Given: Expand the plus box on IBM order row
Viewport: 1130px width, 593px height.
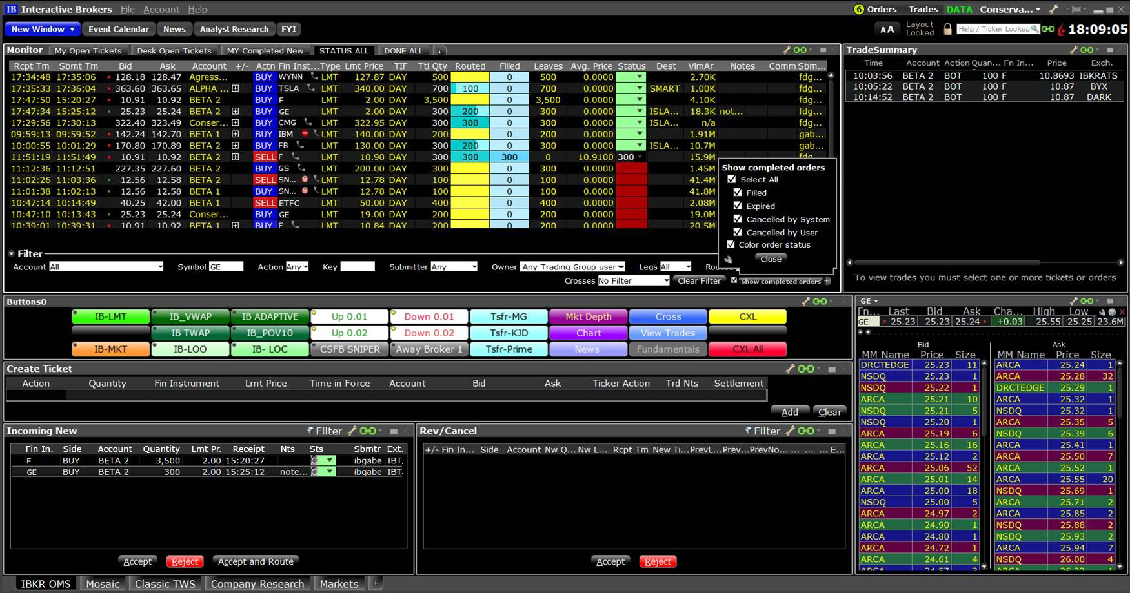Looking at the screenshot, I should (236, 134).
